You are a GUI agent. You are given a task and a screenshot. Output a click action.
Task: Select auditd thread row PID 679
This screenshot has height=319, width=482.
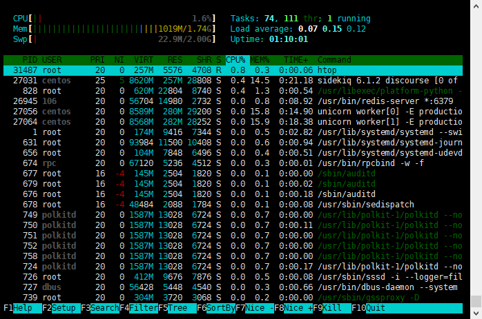point(233,184)
